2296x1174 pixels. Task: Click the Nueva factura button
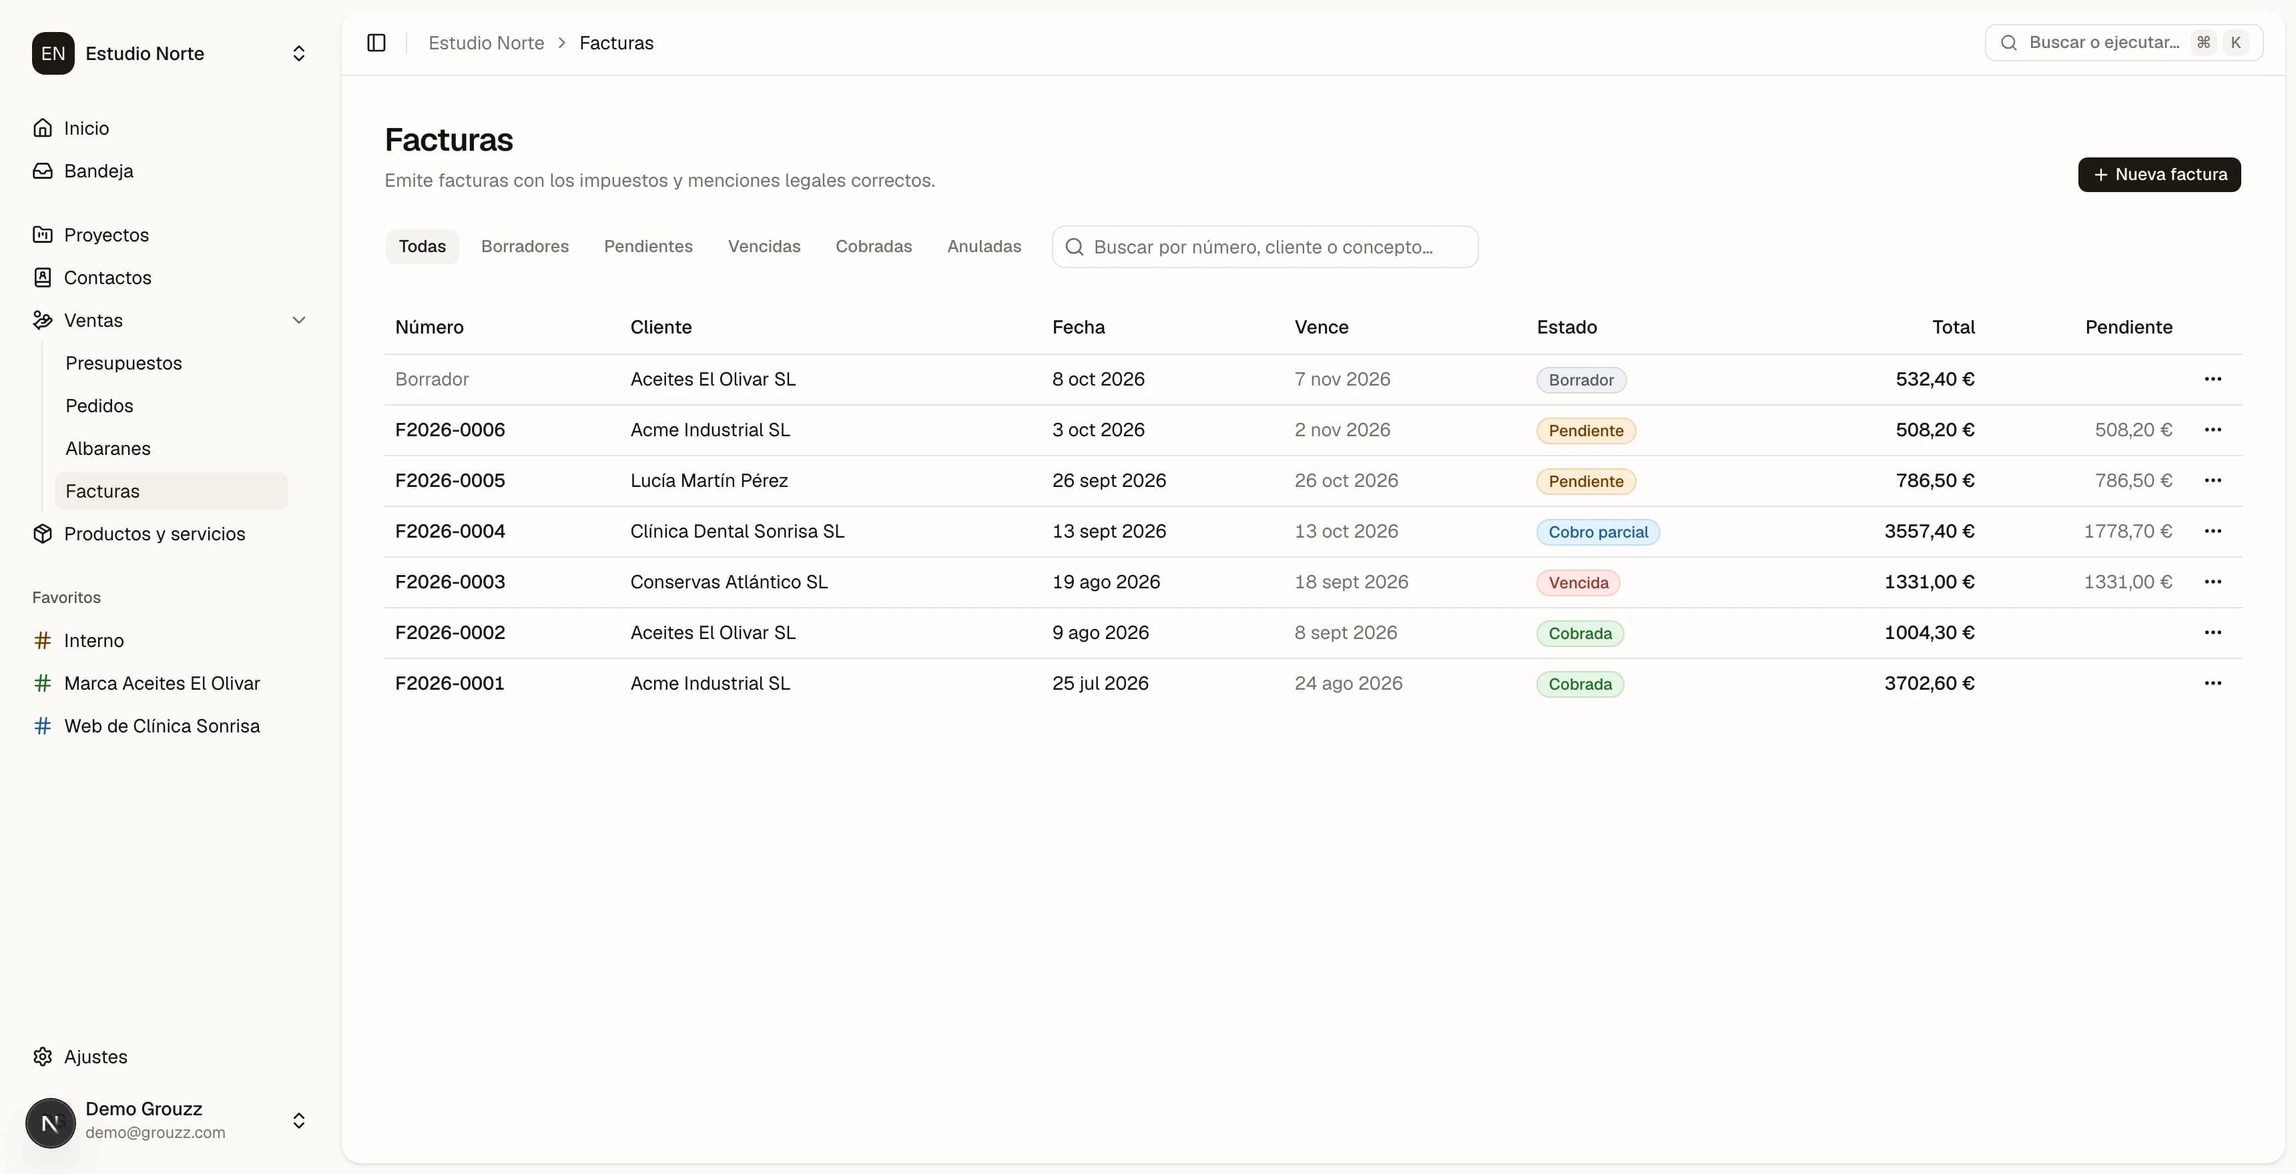coord(2159,175)
